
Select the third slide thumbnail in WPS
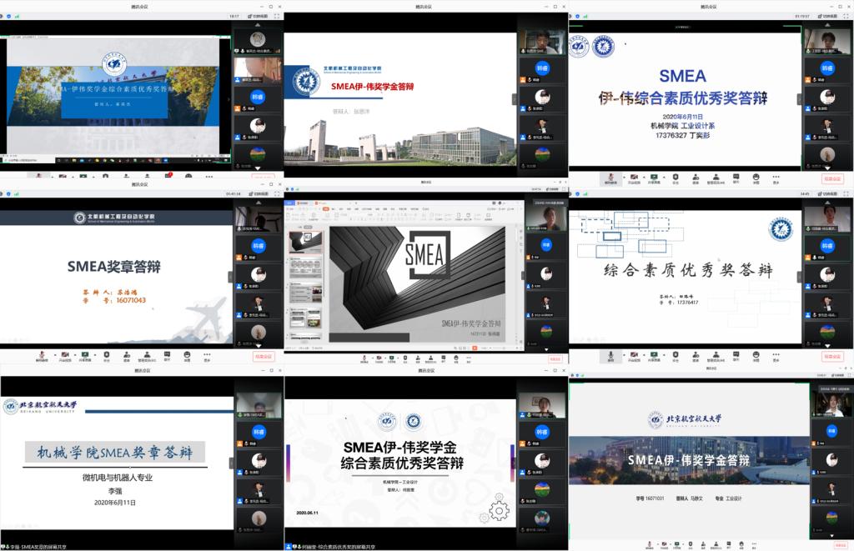(305, 293)
